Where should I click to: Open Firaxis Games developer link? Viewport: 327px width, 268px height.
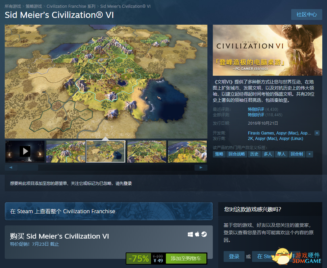click(261, 133)
